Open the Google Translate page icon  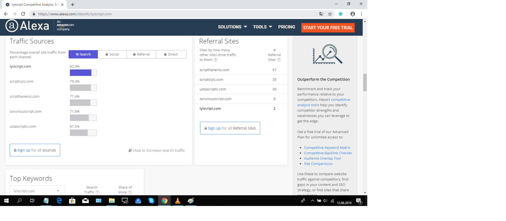321,14
